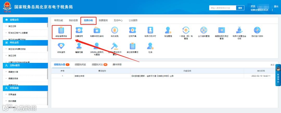Click the 国家税务总局北京市电子税务局 title

pyautogui.click(x=43, y=7)
